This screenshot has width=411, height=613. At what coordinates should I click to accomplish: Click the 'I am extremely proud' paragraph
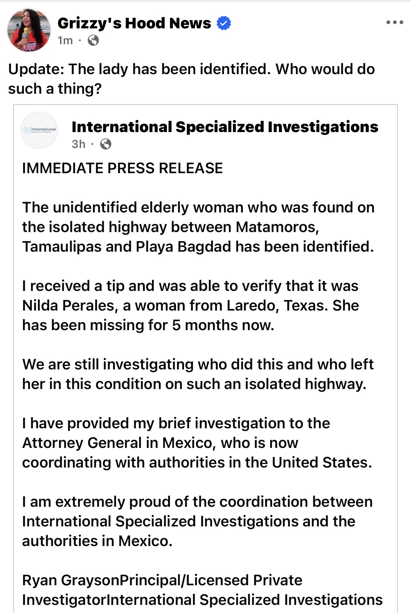197,521
